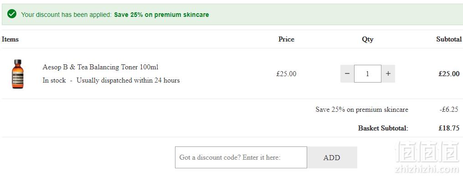Click the green checkmark success icon
463x177 pixels.
[x=12, y=14]
